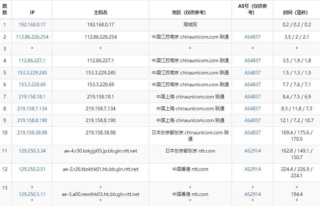Click AS4837 link in hop 10 row

click(x=253, y=132)
